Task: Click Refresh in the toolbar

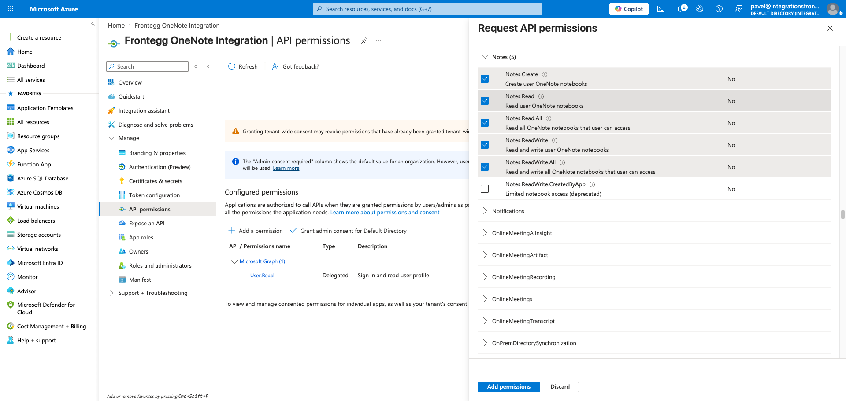Action: click(x=243, y=66)
